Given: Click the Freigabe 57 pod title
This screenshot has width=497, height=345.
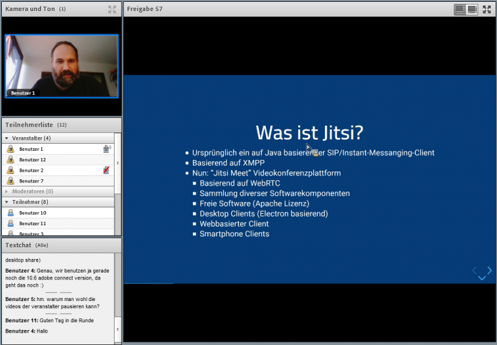Looking at the screenshot, I should (144, 9).
